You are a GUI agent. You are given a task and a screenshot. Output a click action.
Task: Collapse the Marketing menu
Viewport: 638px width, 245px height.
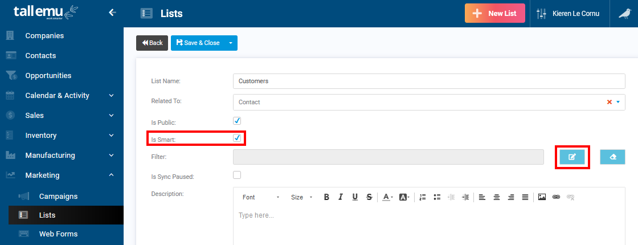click(111, 175)
